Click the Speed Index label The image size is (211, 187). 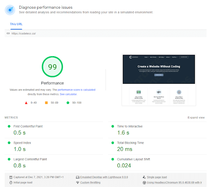(22, 143)
